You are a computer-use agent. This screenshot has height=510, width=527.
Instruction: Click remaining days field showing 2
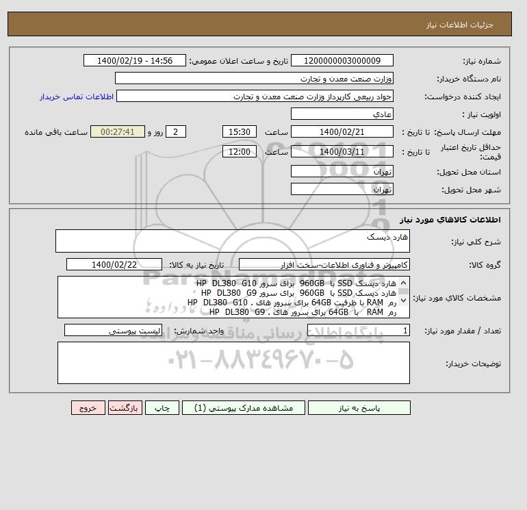click(x=176, y=132)
